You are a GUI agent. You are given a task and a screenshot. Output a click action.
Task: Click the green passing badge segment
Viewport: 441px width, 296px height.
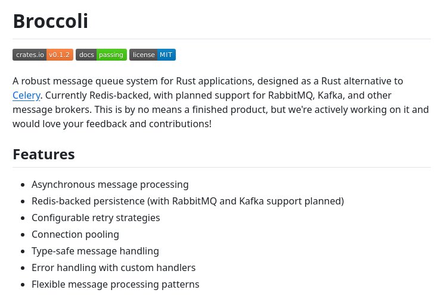[111, 55]
